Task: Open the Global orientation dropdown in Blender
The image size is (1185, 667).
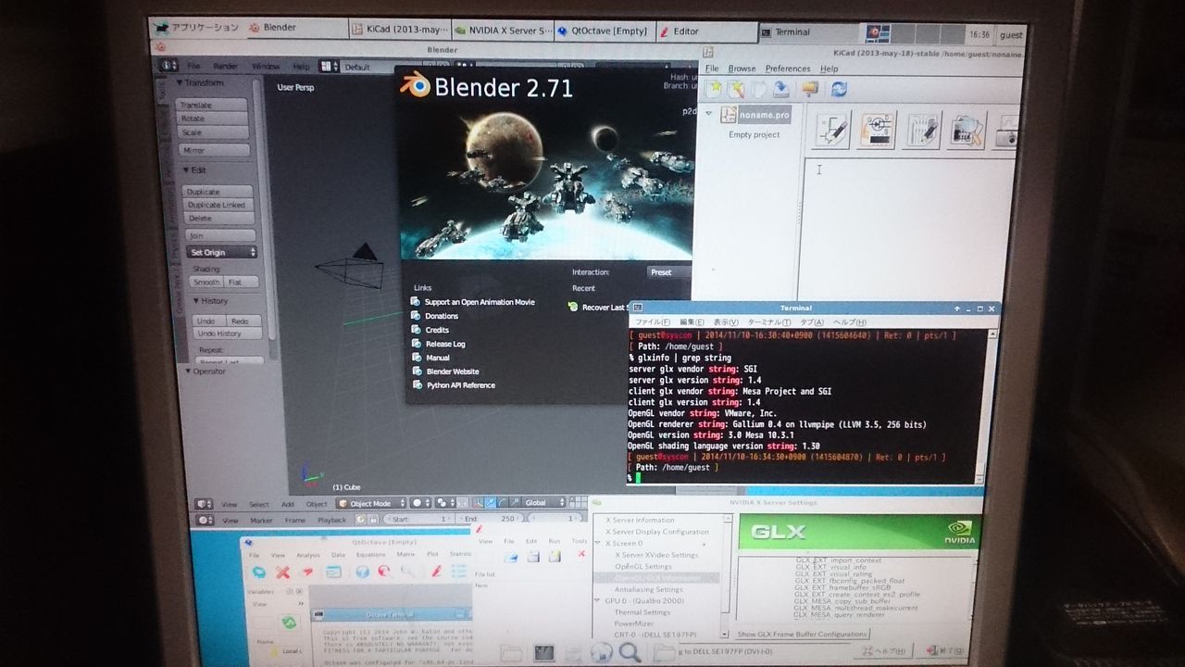Action: pyautogui.click(x=544, y=503)
